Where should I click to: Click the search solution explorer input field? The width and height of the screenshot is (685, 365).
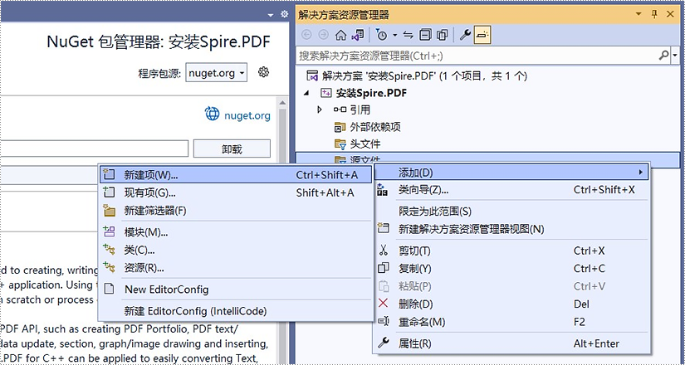[477, 56]
